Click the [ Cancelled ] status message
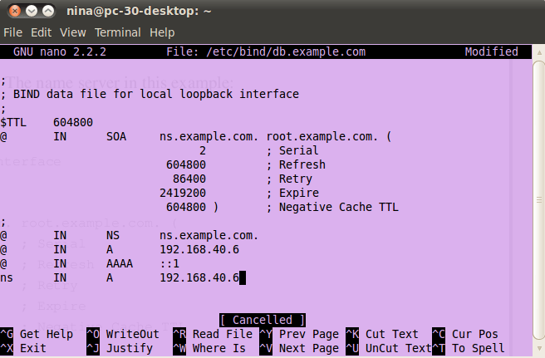 (x=263, y=320)
